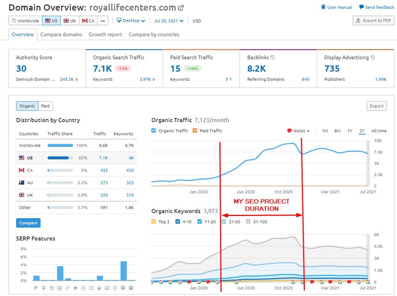The height and width of the screenshot is (296, 397).
Task: Set chart range to 1Y
Action: pyautogui.click(x=350, y=131)
